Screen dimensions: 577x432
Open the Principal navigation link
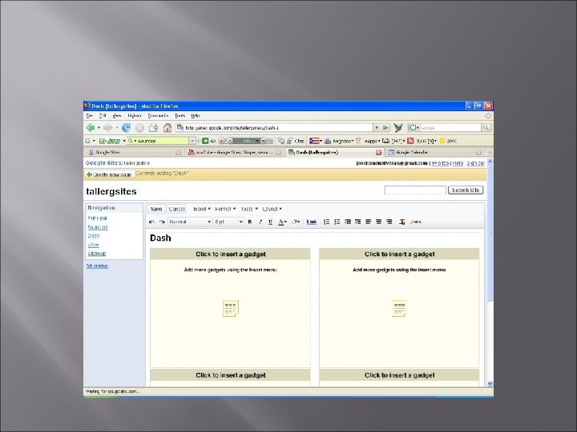(x=97, y=218)
